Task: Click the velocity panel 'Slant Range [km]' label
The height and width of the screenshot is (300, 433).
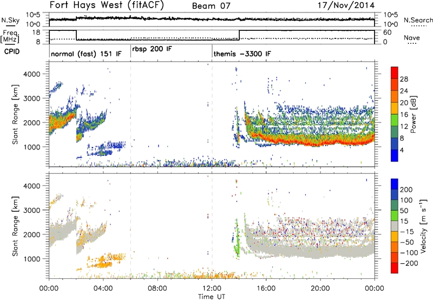Action: coord(15,226)
